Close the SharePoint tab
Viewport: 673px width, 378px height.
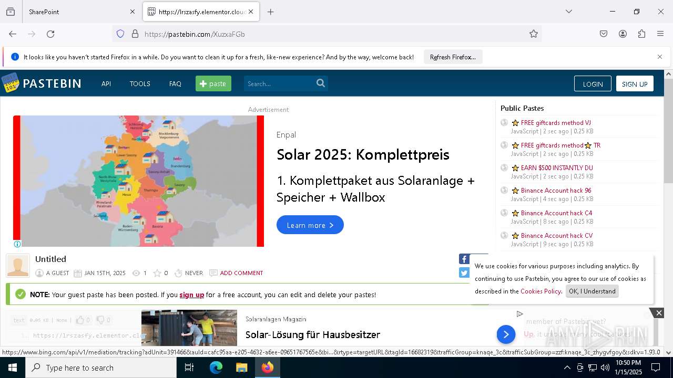click(132, 12)
